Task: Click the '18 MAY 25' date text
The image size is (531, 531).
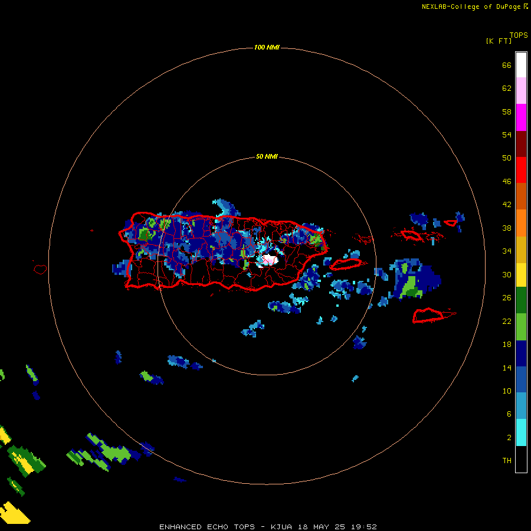Action: click(x=322, y=527)
